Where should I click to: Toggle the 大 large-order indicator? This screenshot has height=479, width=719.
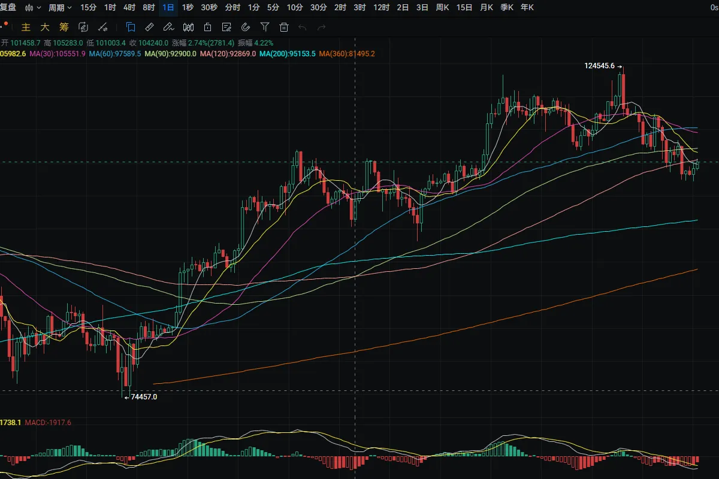45,28
